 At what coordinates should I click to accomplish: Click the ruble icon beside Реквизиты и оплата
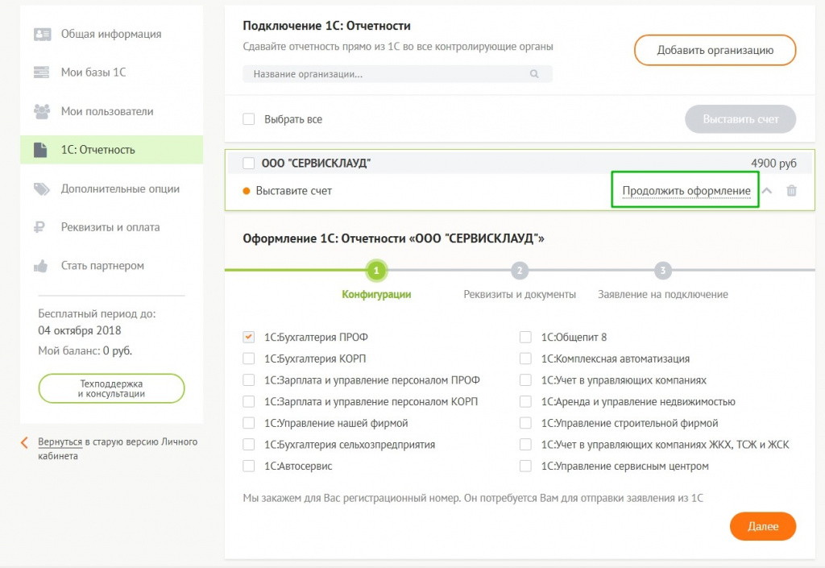point(39,227)
